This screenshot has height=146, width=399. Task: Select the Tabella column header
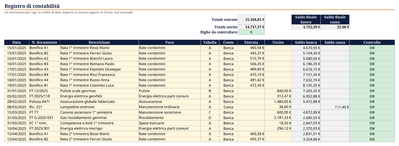(210, 43)
